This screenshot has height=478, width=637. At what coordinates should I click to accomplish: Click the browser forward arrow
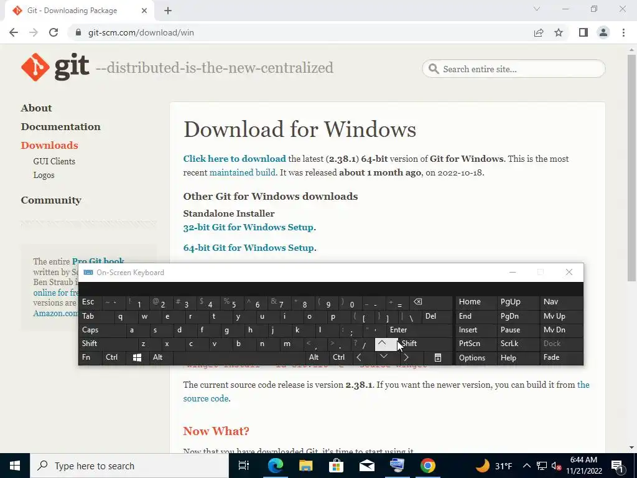[x=34, y=32]
